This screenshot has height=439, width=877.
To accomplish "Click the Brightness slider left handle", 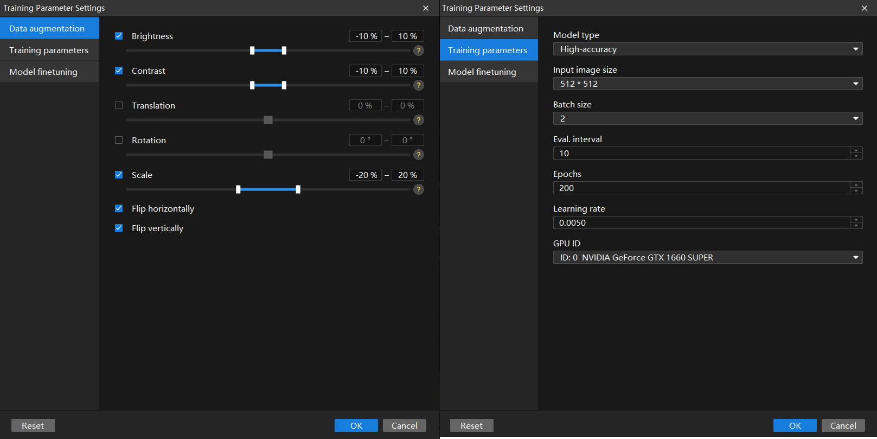I will point(252,50).
